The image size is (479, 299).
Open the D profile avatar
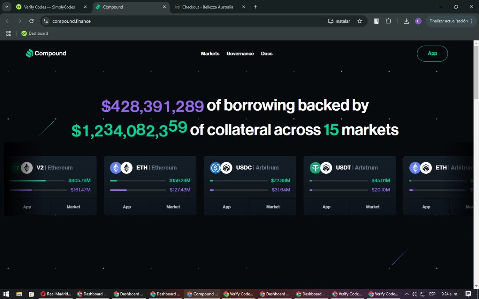click(418, 21)
